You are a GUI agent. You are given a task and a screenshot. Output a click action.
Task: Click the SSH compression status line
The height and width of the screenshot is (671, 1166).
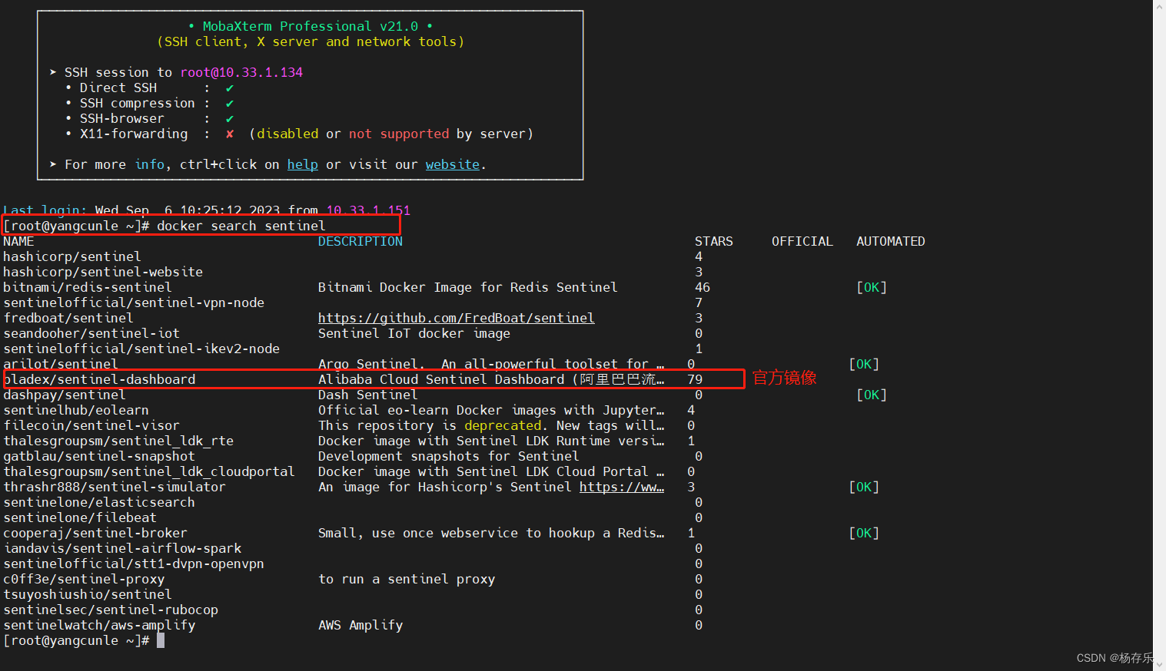click(x=149, y=103)
